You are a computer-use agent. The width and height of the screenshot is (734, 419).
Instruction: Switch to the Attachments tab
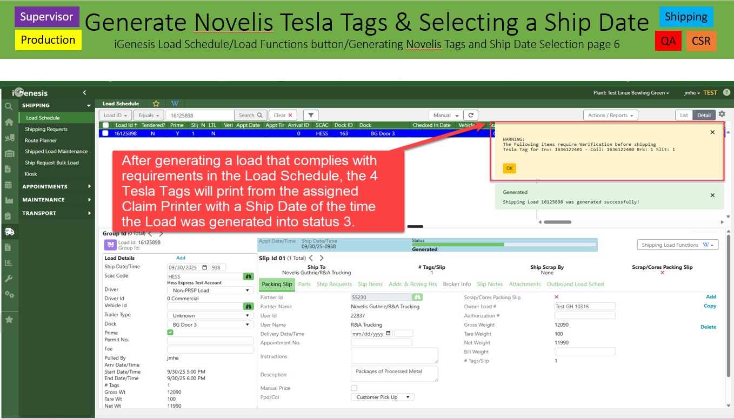[x=525, y=284]
